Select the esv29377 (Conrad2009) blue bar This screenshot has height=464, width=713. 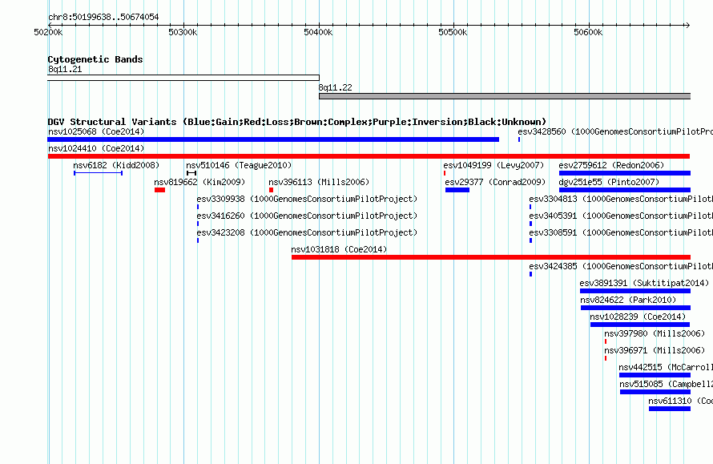[x=457, y=190]
